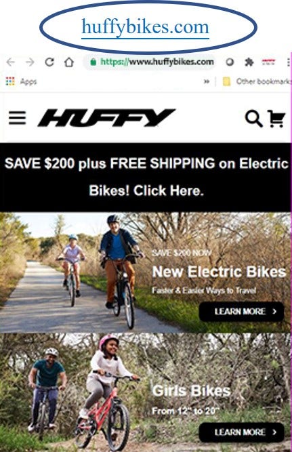The image size is (292, 452).
Task: Click the huffybikes.com hyperlink at top
Action: (145, 27)
